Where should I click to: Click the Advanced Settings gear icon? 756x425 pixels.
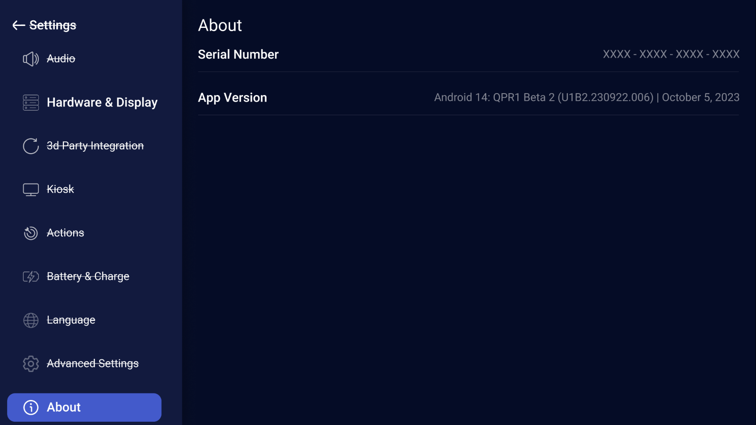click(x=31, y=364)
